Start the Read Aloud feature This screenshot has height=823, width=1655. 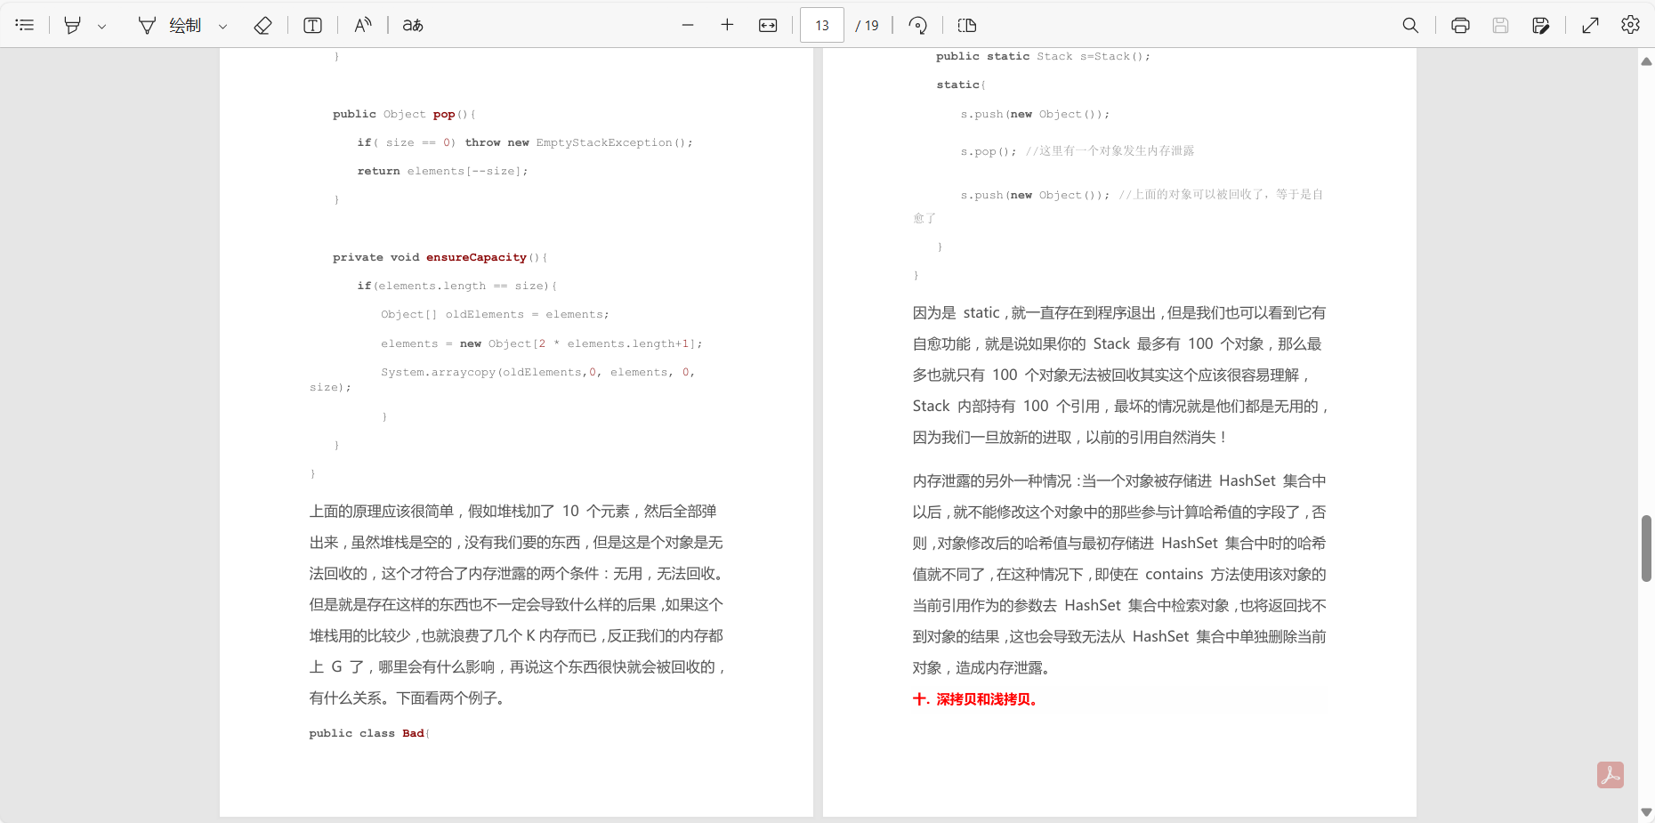[x=362, y=25]
